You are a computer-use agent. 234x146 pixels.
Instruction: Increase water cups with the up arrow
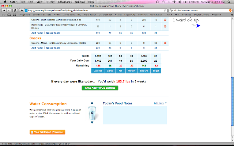tap(92, 103)
